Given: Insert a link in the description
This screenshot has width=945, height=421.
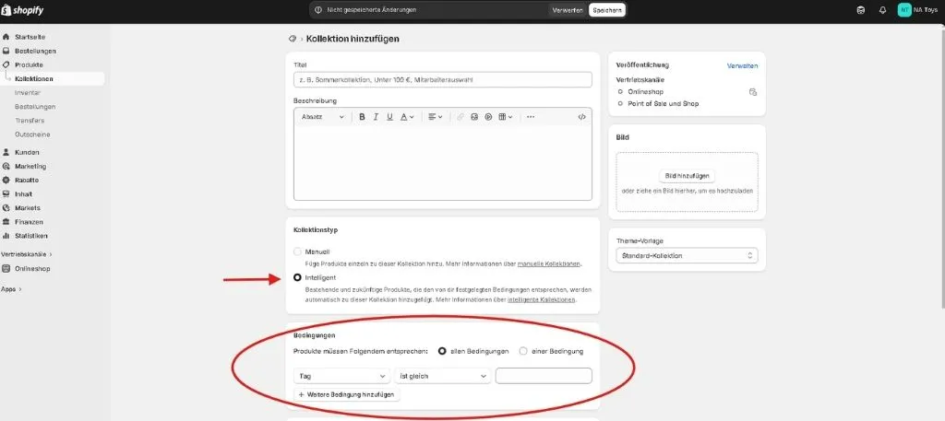Looking at the screenshot, I should pyautogui.click(x=461, y=117).
